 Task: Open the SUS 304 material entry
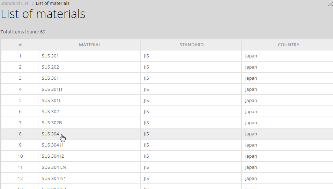click(50, 134)
